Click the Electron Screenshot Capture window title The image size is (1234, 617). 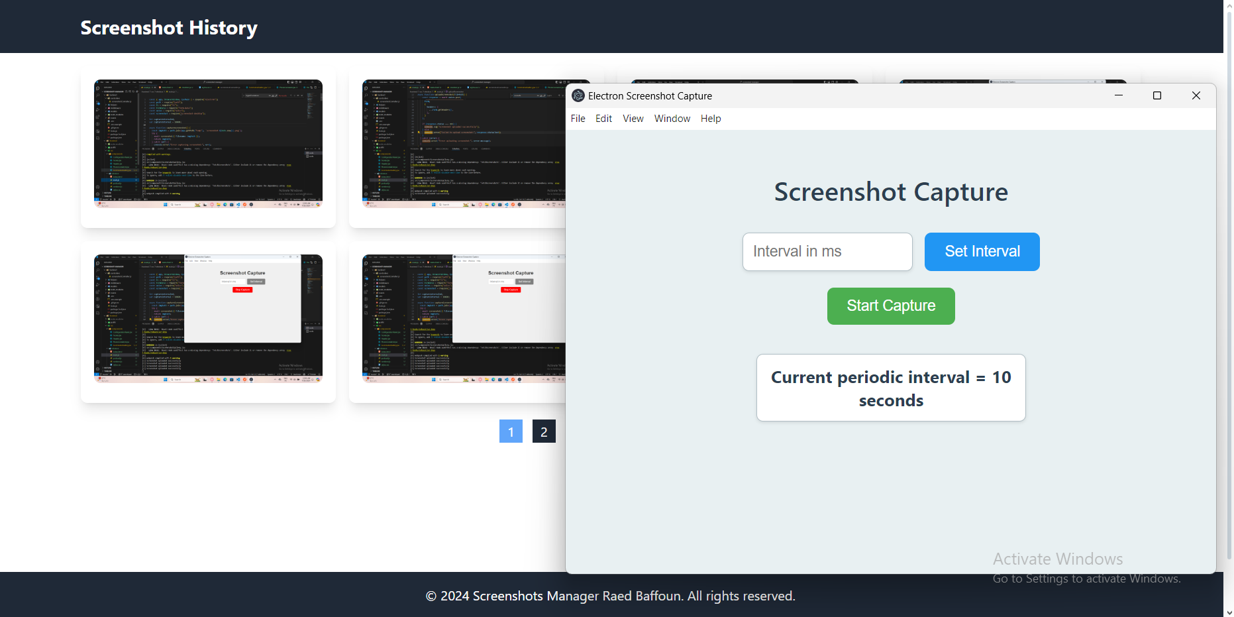click(650, 96)
